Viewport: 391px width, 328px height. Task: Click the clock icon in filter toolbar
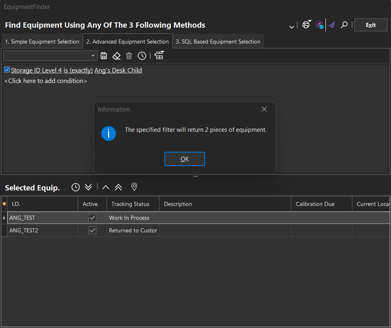pos(142,56)
